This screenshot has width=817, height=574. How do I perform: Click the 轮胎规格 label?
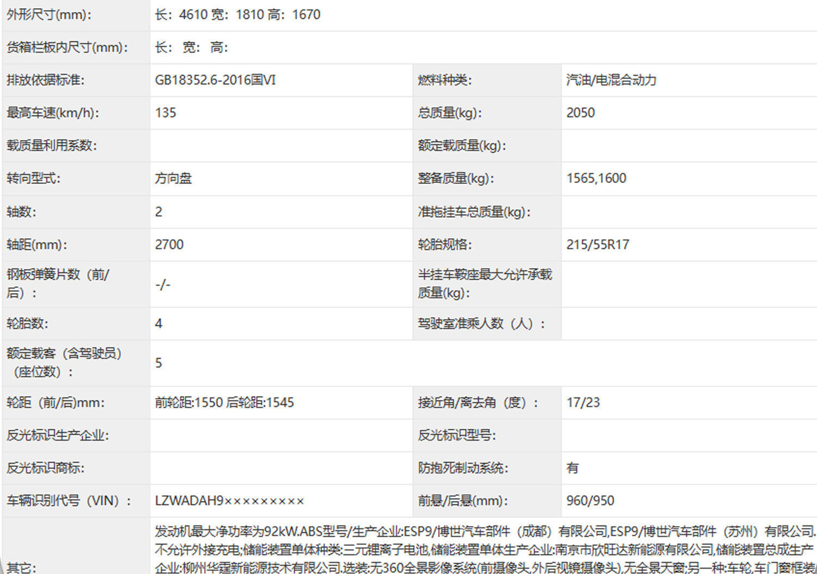[445, 244]
